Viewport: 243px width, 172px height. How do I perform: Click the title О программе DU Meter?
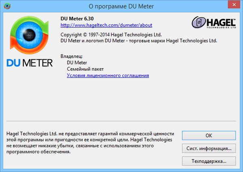pyautogui.click(x=121, y=6)
